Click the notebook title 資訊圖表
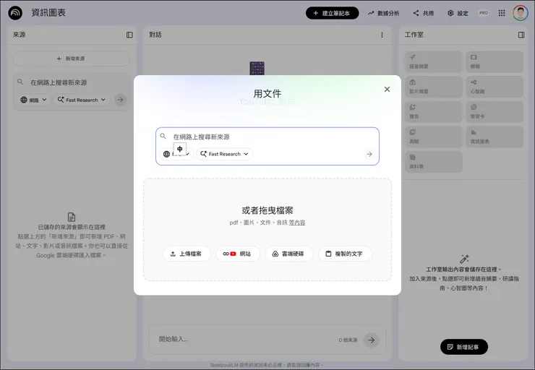535x370 pixels. click(x=48, y=13)
